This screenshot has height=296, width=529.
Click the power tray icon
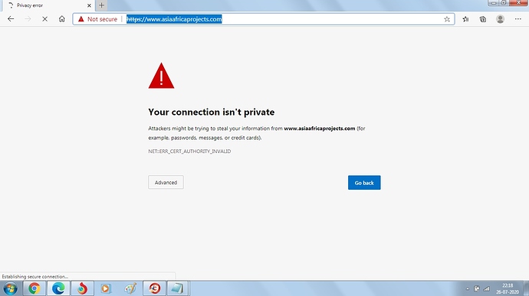coord(477,288)
